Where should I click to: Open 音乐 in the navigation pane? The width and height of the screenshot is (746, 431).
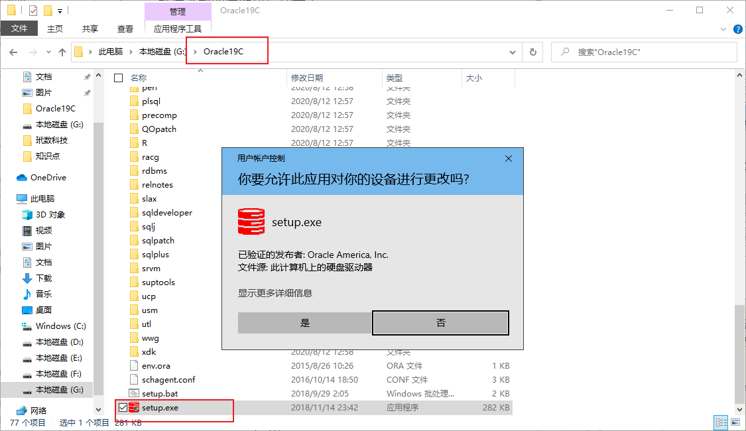coord(44,294)
